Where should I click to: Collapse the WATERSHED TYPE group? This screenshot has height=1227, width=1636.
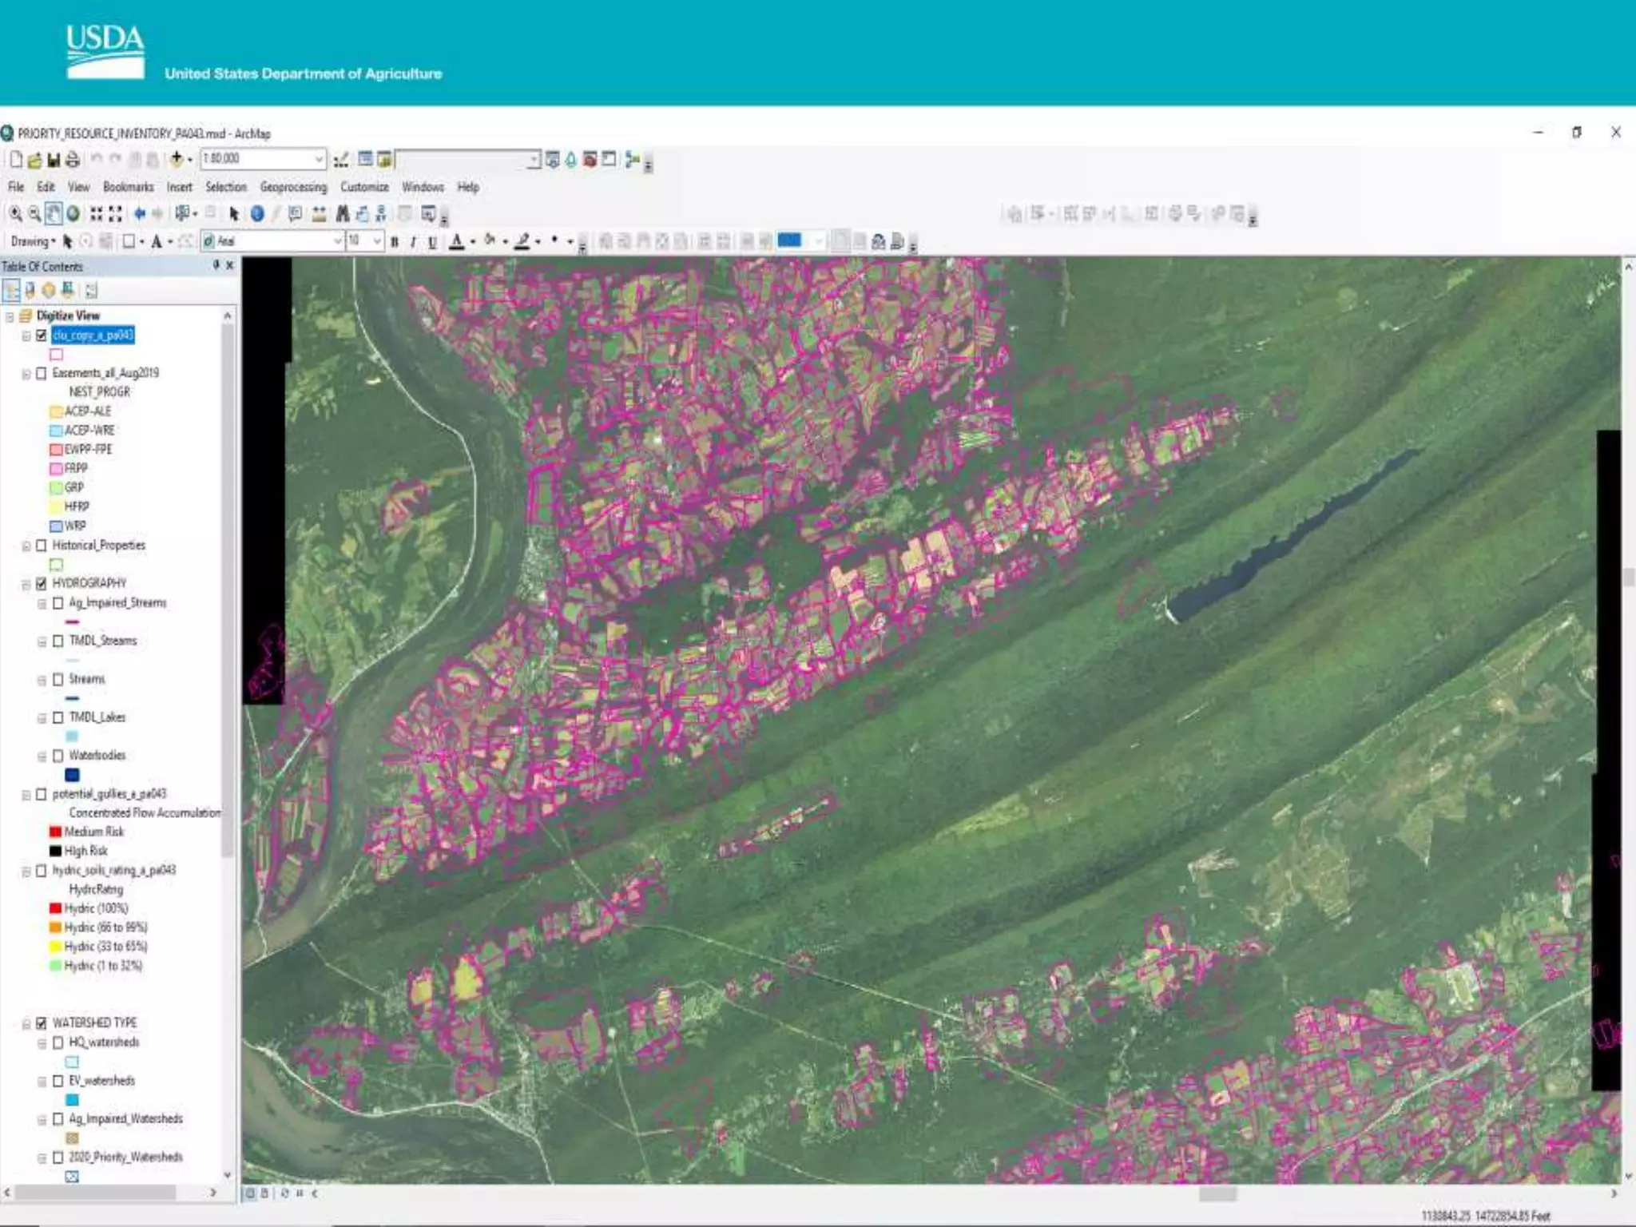(26, 1024)
